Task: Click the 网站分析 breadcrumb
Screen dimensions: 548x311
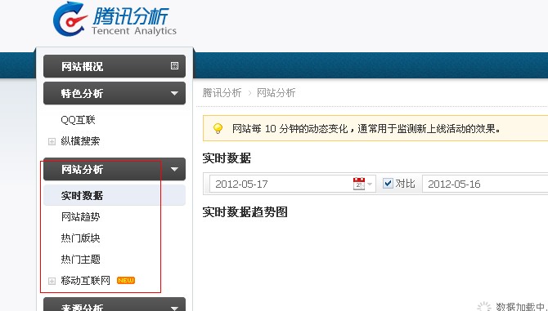Action: point(276,93)
